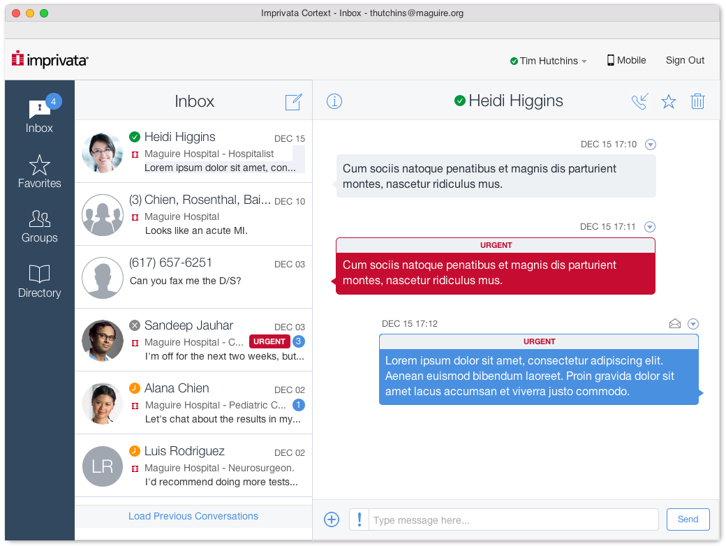Delete conversation with trash icon

(697, 102)
